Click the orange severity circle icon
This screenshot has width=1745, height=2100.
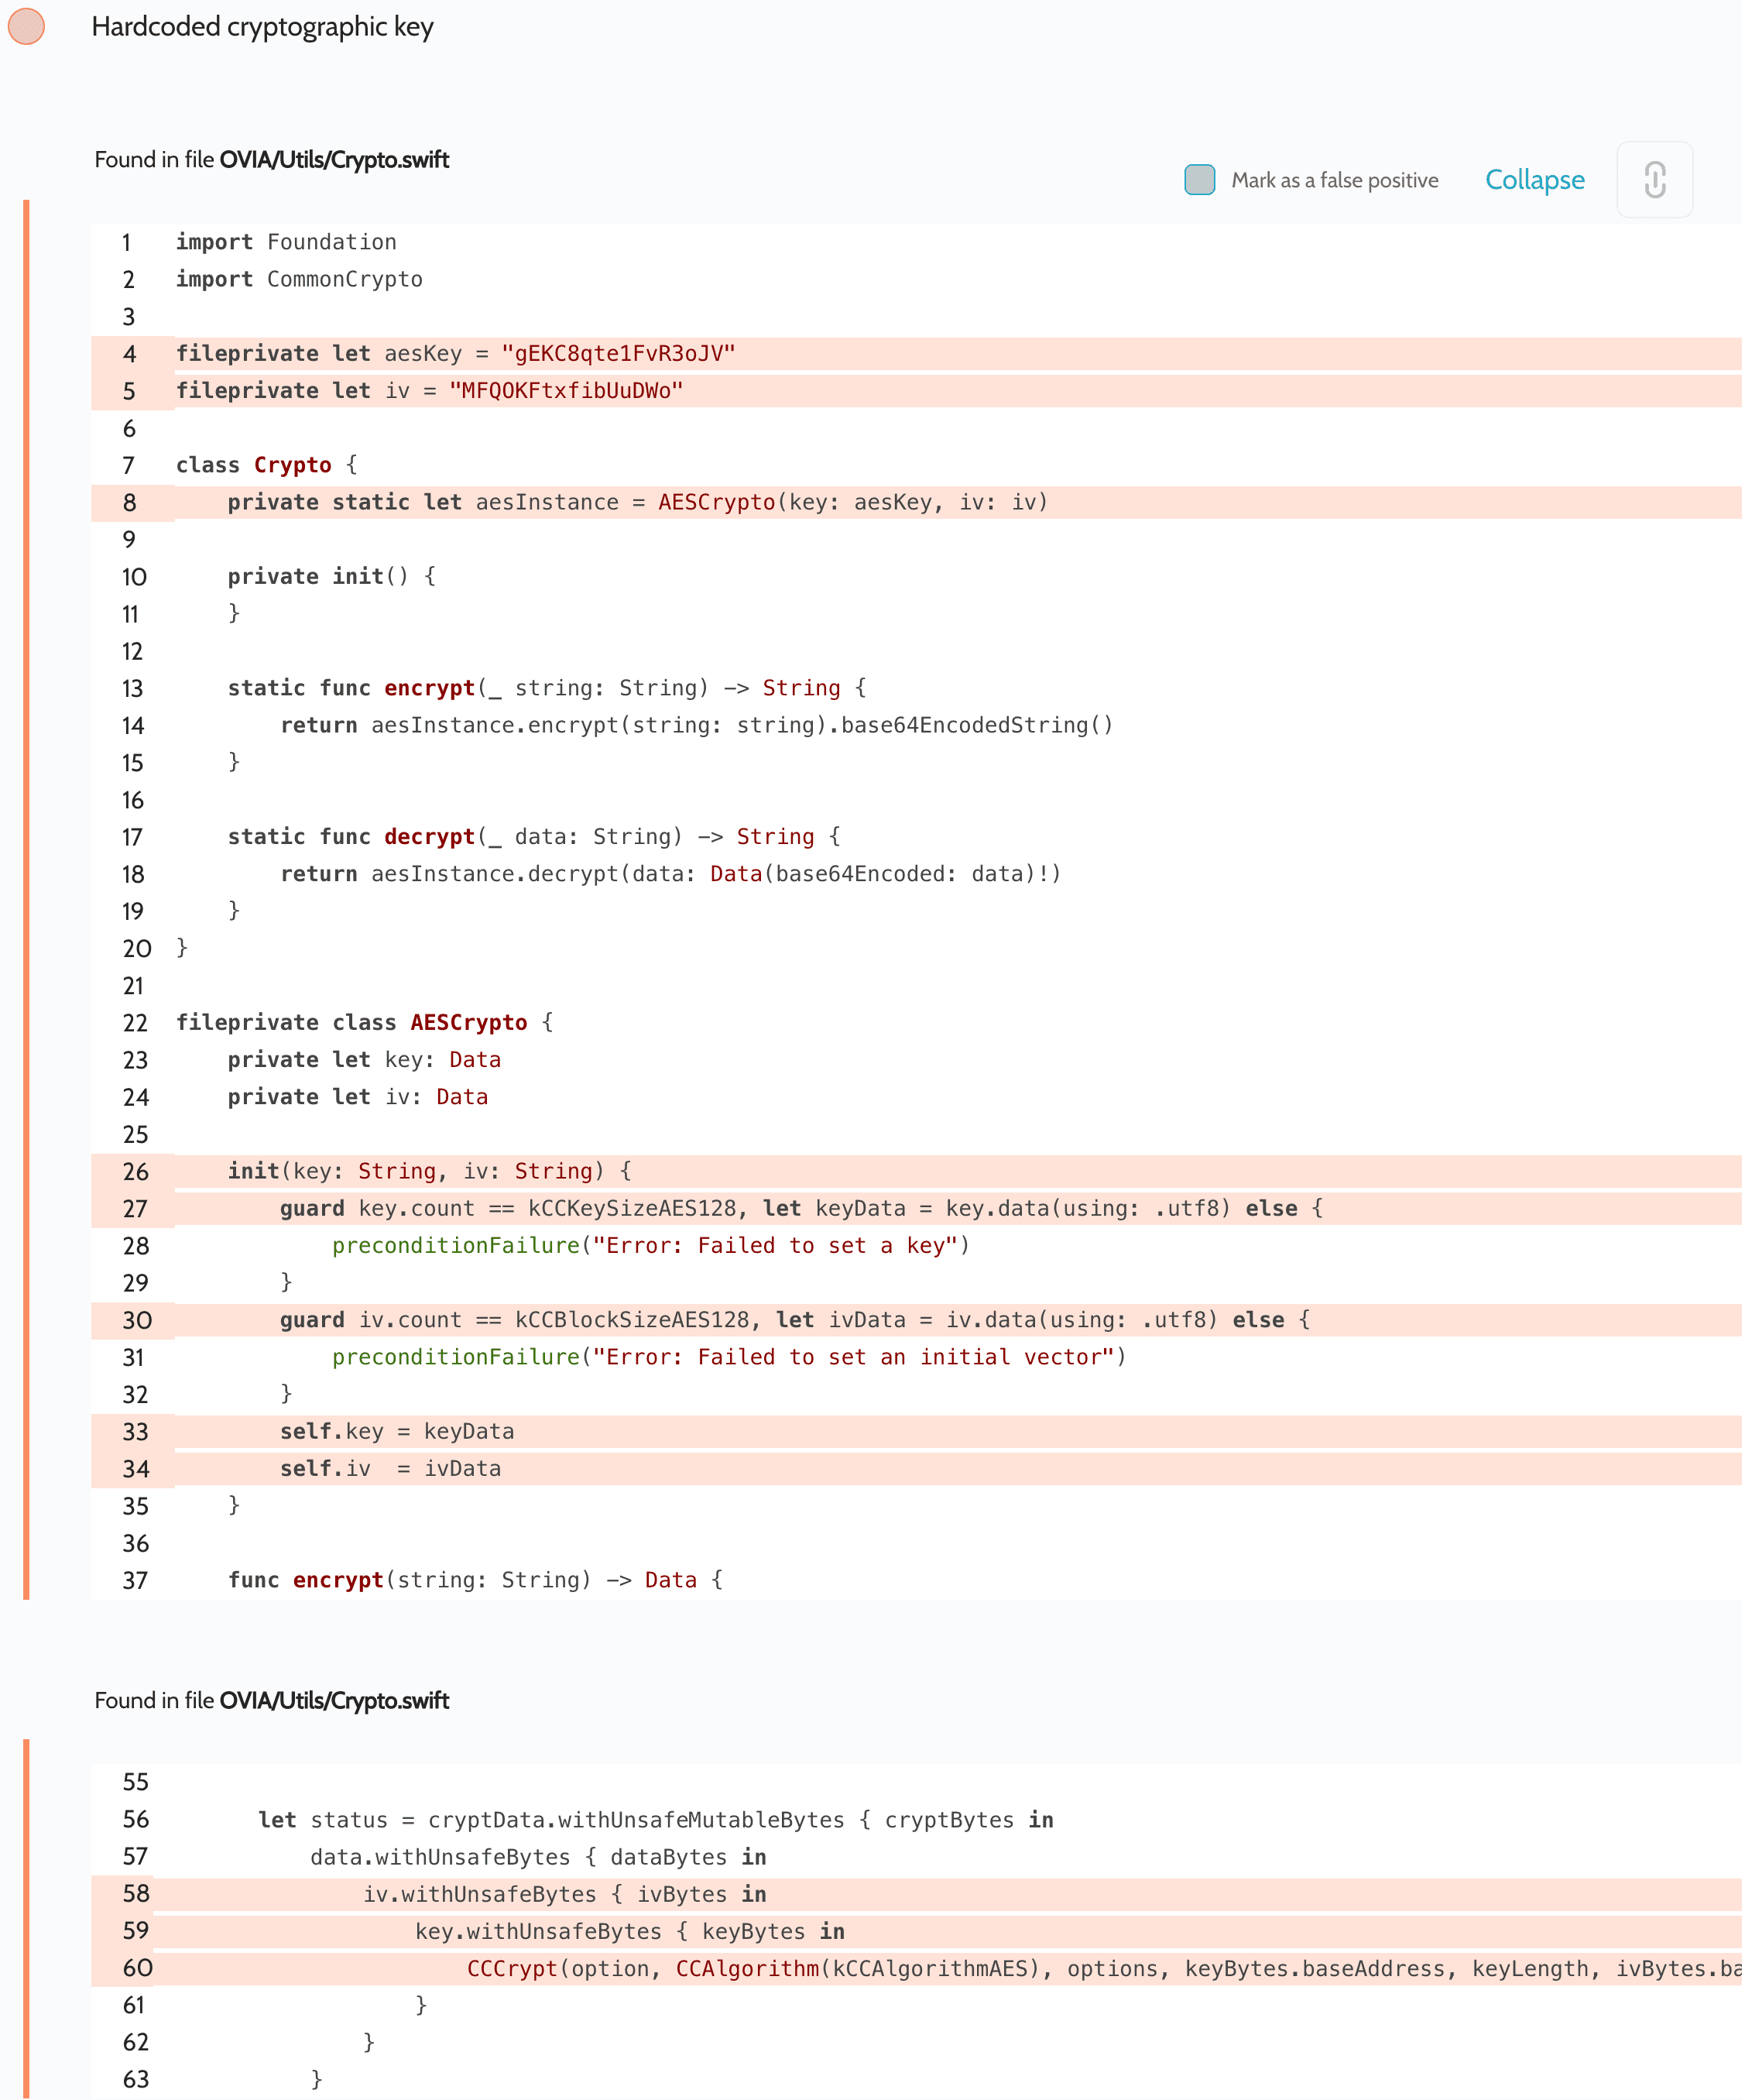coord(26,26)
